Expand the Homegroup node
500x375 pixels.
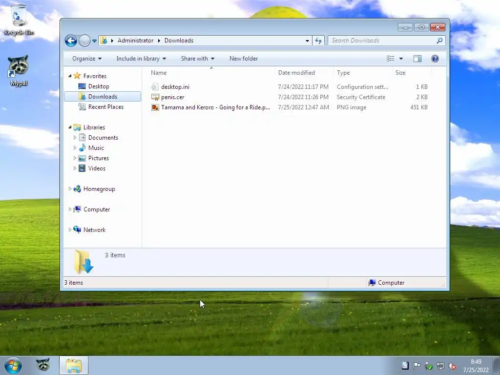pos(70,189)
